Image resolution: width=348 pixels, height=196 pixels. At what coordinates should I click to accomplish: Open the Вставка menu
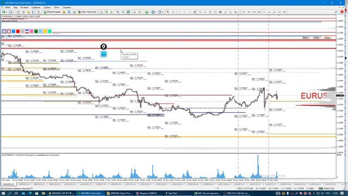pos(24,7)
